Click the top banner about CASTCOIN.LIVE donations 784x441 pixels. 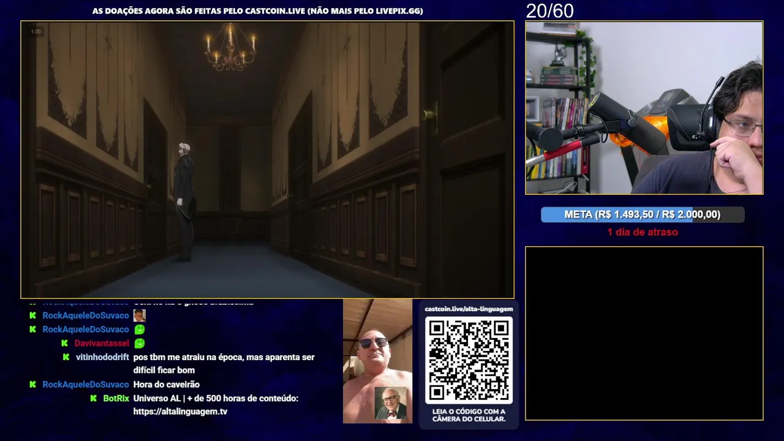[257, 11]
